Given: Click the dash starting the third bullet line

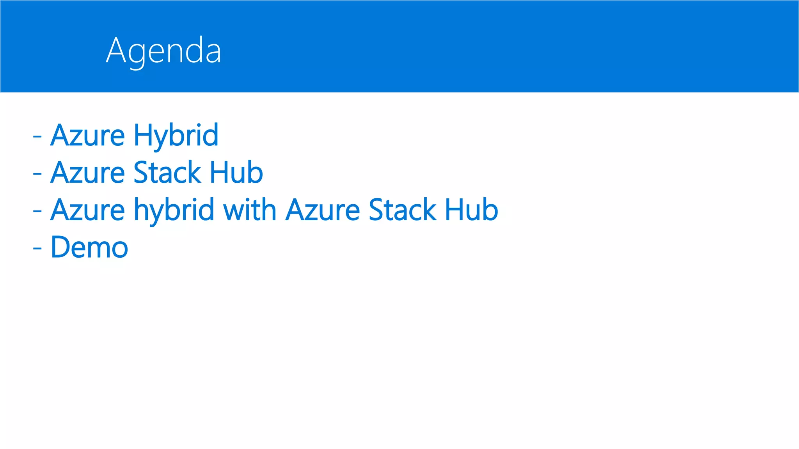Looking at the screenshot, I should 37,211.
